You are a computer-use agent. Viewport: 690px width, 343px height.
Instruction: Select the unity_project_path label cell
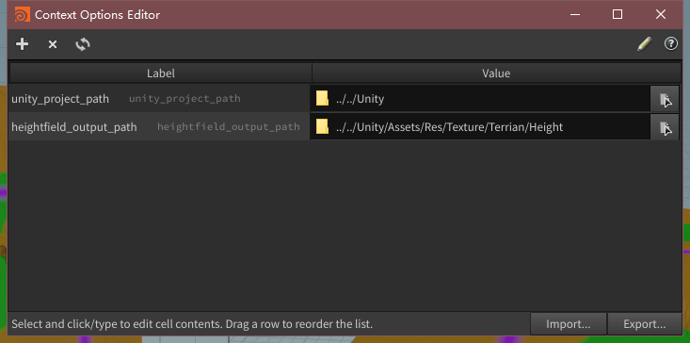(160, 99)
